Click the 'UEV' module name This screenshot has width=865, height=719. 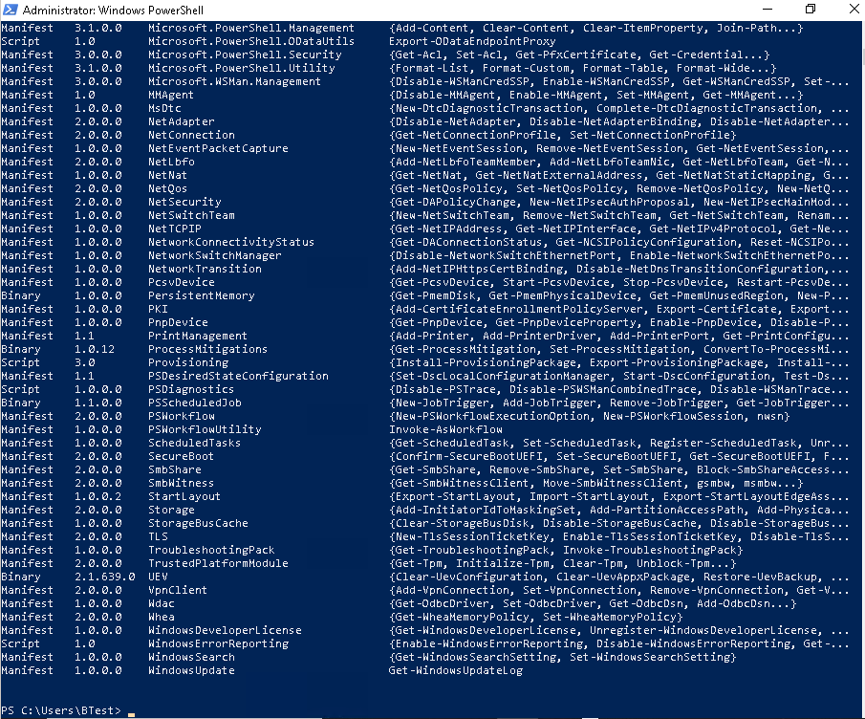159,577
